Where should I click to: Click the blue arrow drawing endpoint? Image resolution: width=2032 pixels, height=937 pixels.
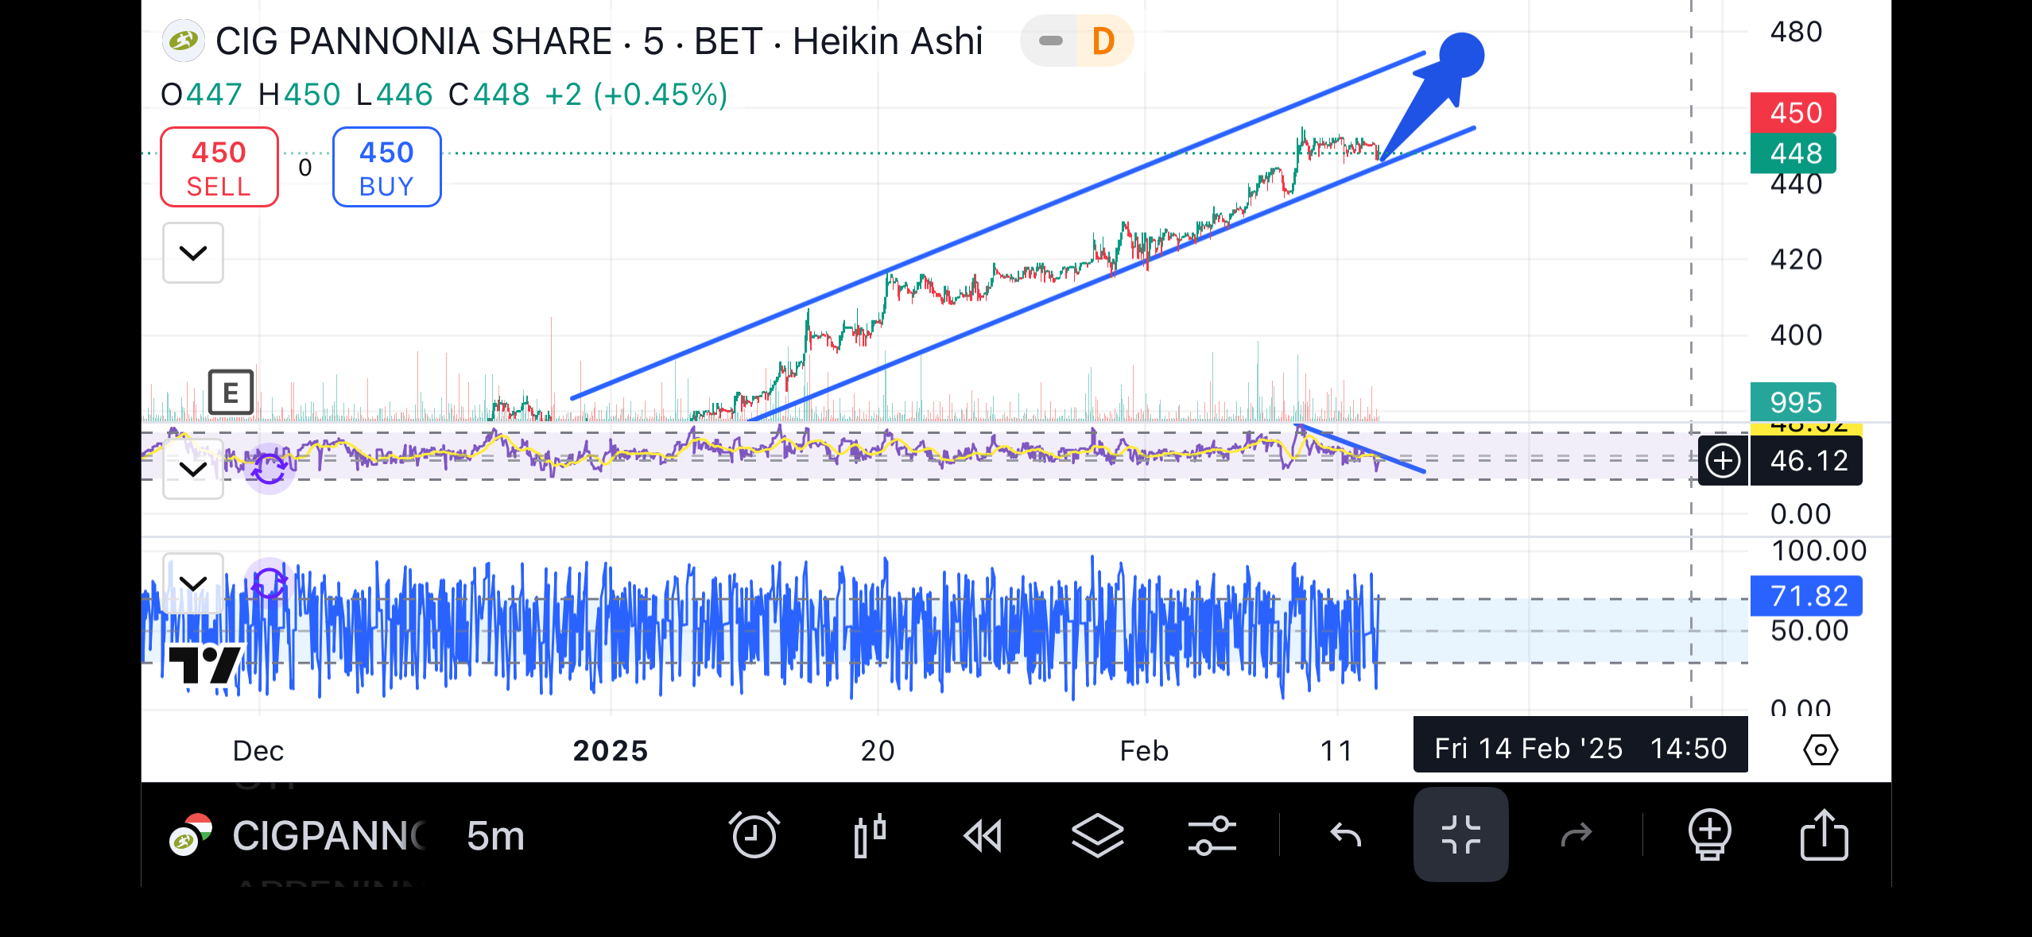coord(1461,56)
